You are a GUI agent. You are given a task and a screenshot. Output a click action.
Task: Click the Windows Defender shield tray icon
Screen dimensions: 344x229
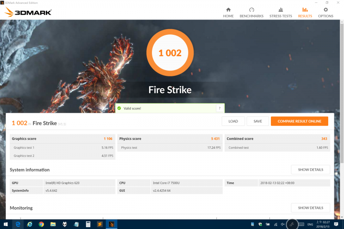(260, 224)
